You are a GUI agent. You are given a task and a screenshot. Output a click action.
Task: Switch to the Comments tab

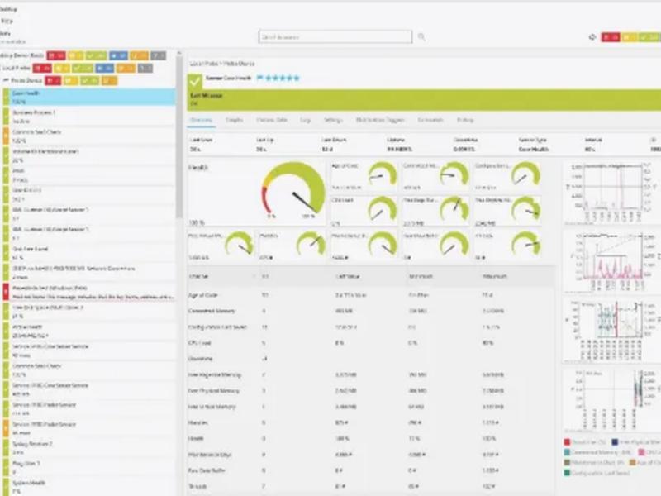pyautogui.click(x=430, y=120)
